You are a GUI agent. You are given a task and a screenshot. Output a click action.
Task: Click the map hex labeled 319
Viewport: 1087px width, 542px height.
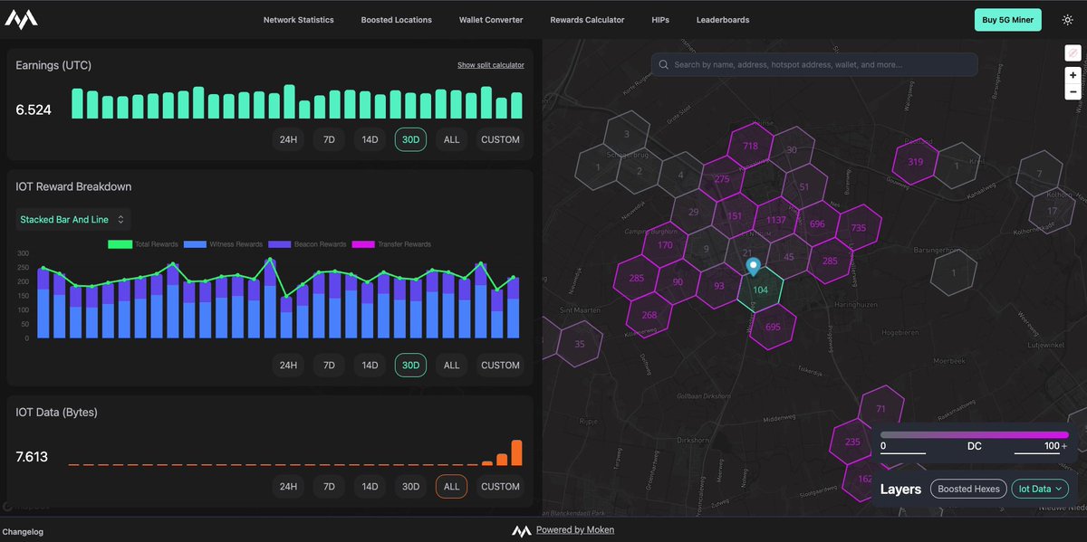click(x=915, y=162)
